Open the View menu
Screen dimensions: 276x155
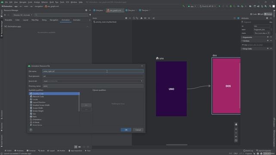coord(16,2)
